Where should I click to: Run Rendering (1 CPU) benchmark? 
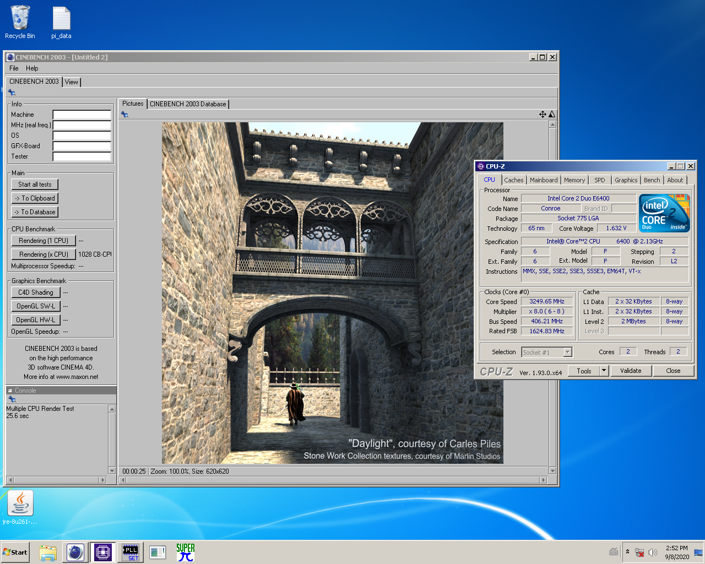44,241
